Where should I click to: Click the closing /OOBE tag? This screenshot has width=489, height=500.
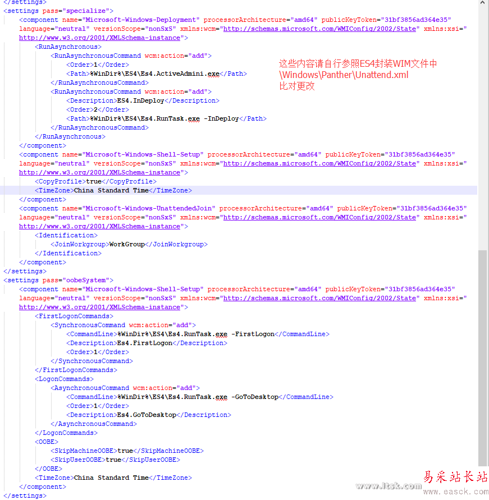click(x=48, y=469)
